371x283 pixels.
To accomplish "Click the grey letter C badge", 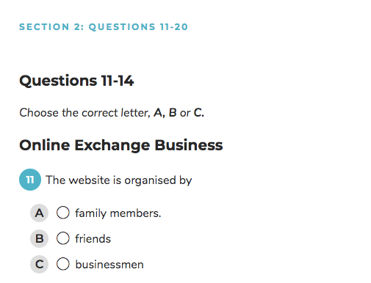I will point(39,264).
